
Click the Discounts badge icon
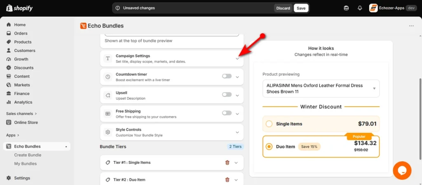(9, 68)
